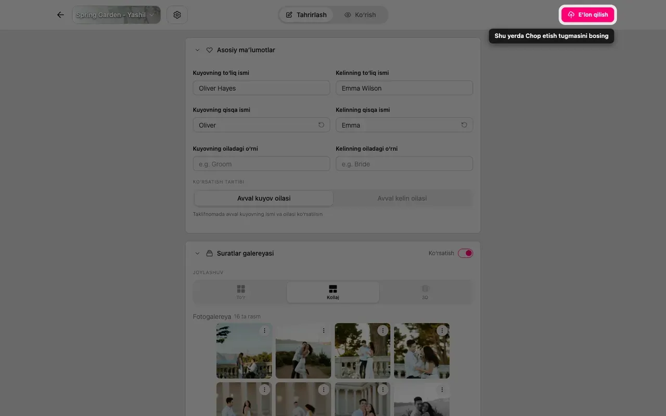Reset bride's short name Emma
This screenshot has width=666, height=416.
pos(464,125)
